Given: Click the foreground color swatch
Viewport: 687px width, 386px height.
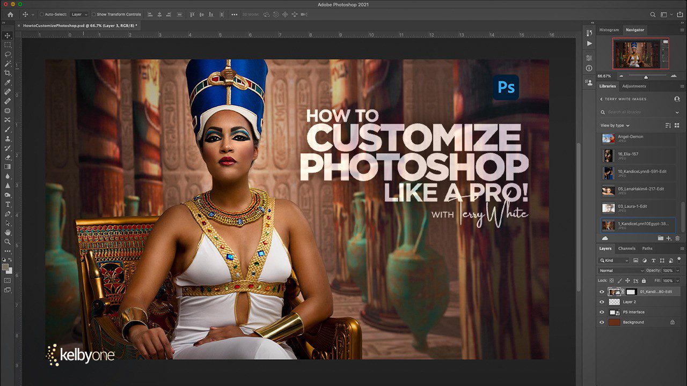Looking at the screenshot, I should [5, 266].
